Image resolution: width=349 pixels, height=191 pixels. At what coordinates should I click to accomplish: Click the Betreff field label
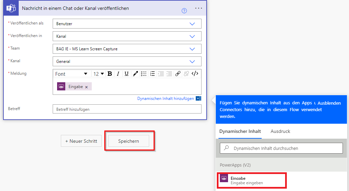tap(14, 109)
